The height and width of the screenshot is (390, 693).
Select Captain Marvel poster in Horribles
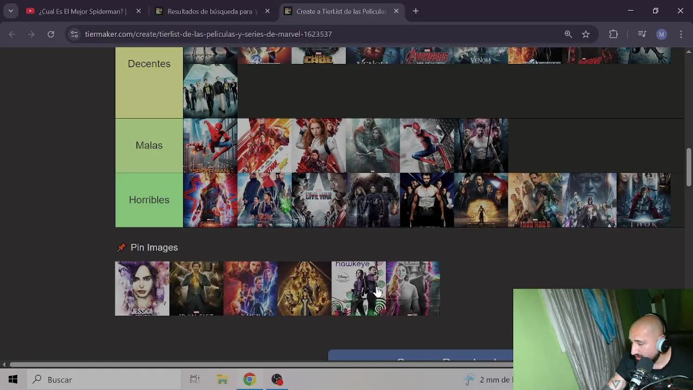210,200
